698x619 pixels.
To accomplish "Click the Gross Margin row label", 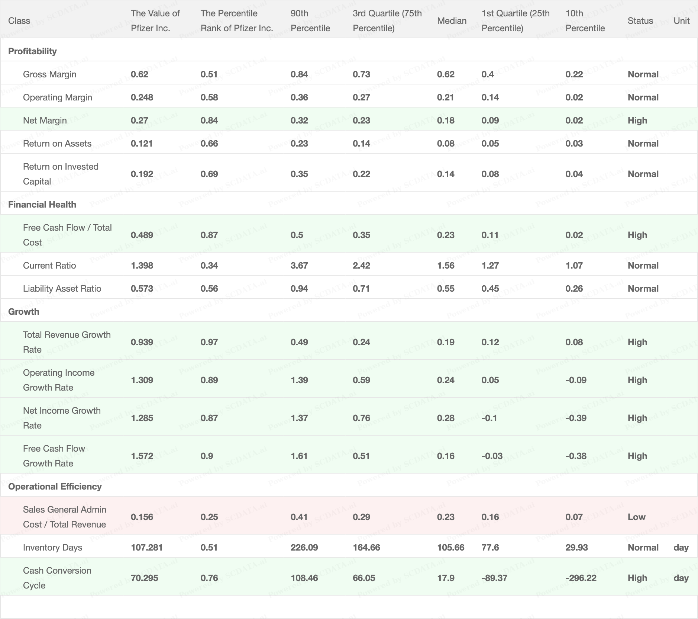I will click(49, 74).
